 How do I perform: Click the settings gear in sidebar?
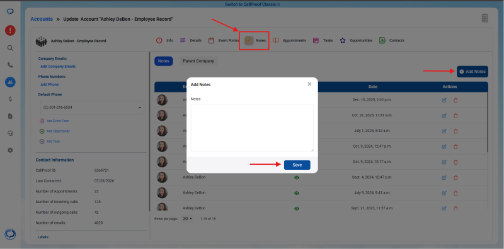tap(10, 150)
